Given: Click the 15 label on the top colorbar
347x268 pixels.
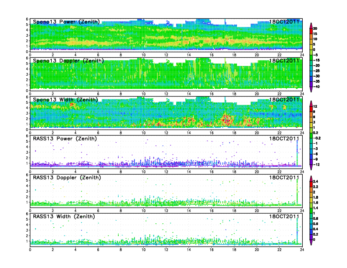Looking at the screenshot, I should click(x=315, y=34).
